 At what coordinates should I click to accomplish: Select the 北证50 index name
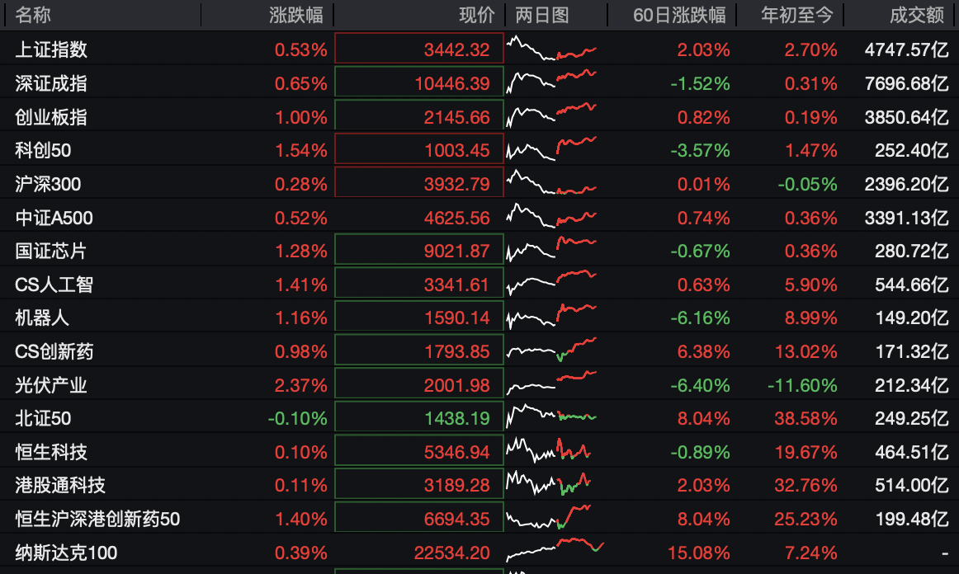[x=43, y=418]
